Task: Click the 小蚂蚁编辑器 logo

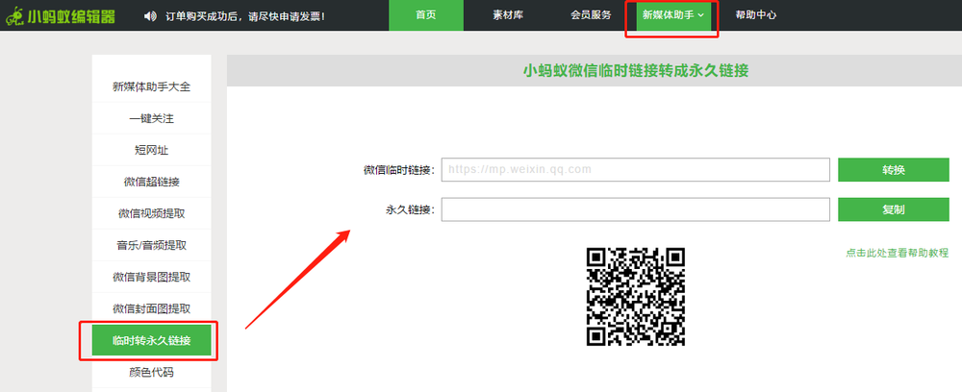Action: coord(59,16)
